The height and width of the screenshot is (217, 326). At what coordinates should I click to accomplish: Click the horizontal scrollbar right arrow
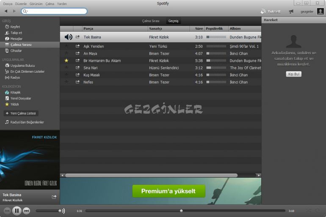(x=259, y=176)
